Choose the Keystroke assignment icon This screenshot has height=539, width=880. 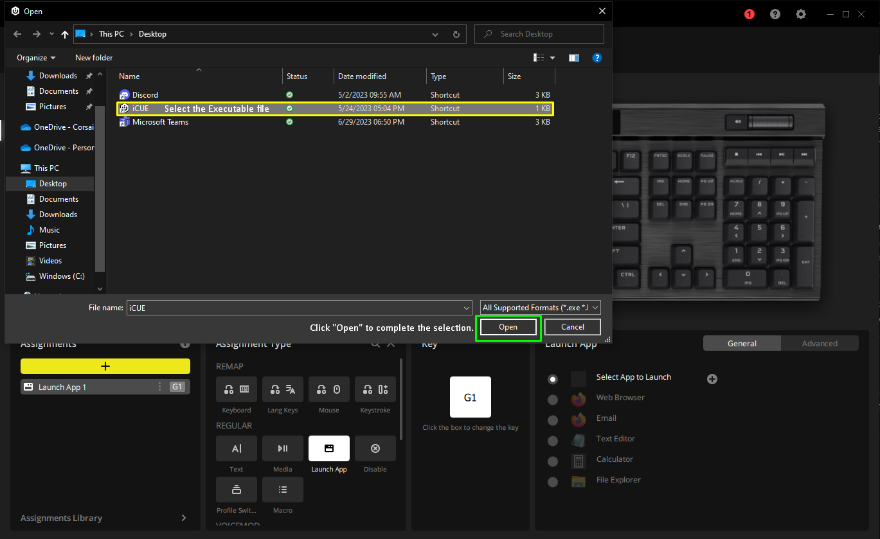[375, 389]
